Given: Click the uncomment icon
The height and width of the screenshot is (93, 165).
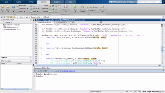Looking at the screenshot, I should coord(53,9).
